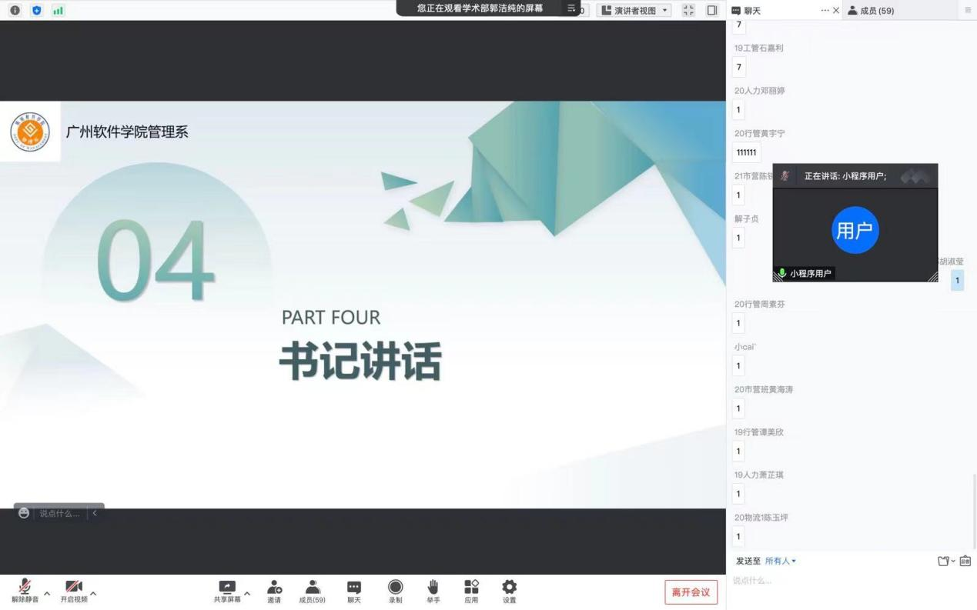Open the invite (邀请) icon

(274, 588)
